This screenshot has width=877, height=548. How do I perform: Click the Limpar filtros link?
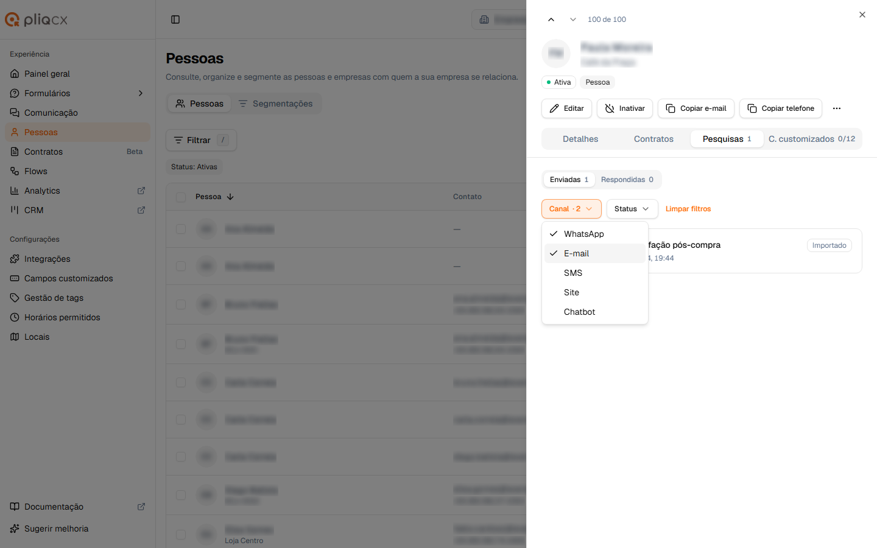[688, 209]
